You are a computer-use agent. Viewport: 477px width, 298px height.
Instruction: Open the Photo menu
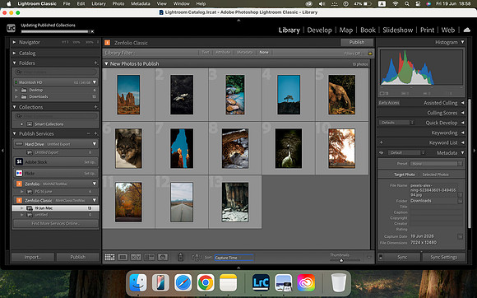(x=118, y=3)
